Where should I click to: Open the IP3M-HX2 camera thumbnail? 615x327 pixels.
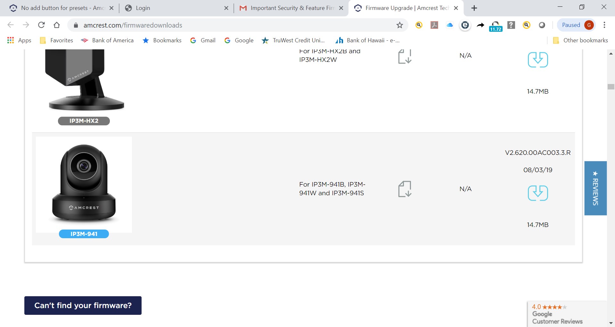(x=84, y=80)
